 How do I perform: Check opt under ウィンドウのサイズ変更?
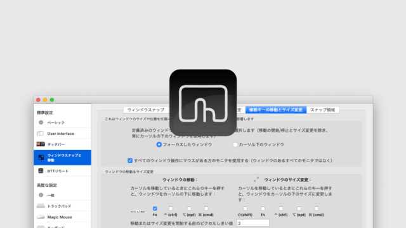click(299, 208)
